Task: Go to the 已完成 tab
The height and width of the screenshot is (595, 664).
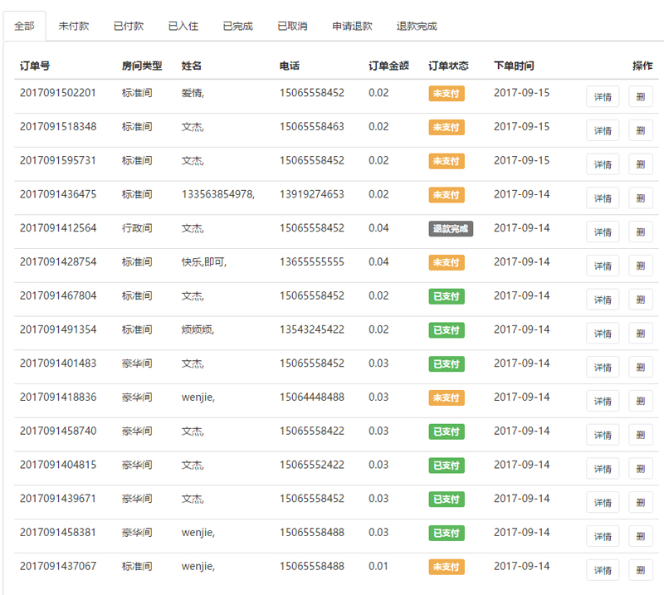Action: click(238, 26)
